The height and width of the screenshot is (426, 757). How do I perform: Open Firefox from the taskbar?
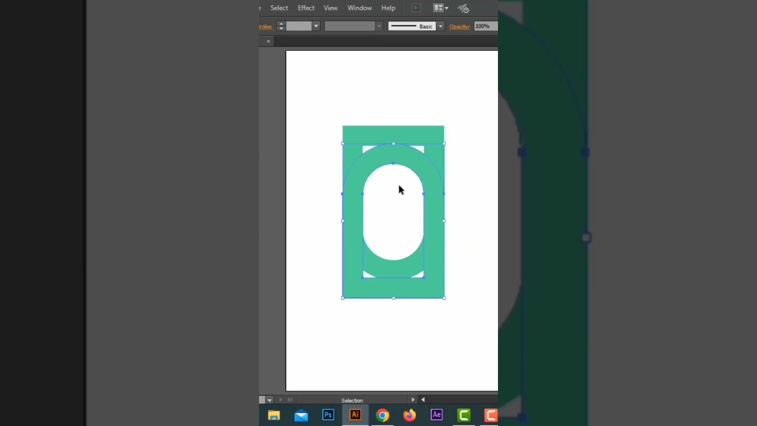(x=409, y=415)
